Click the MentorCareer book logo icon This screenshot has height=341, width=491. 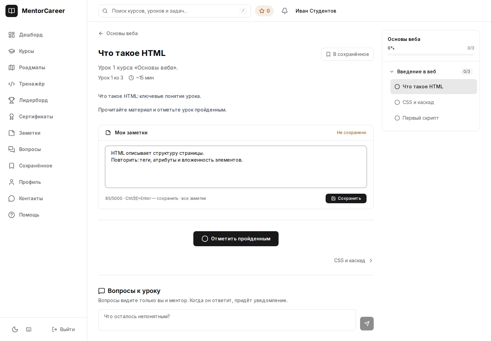pyautogui.click(x=12, y=11)
